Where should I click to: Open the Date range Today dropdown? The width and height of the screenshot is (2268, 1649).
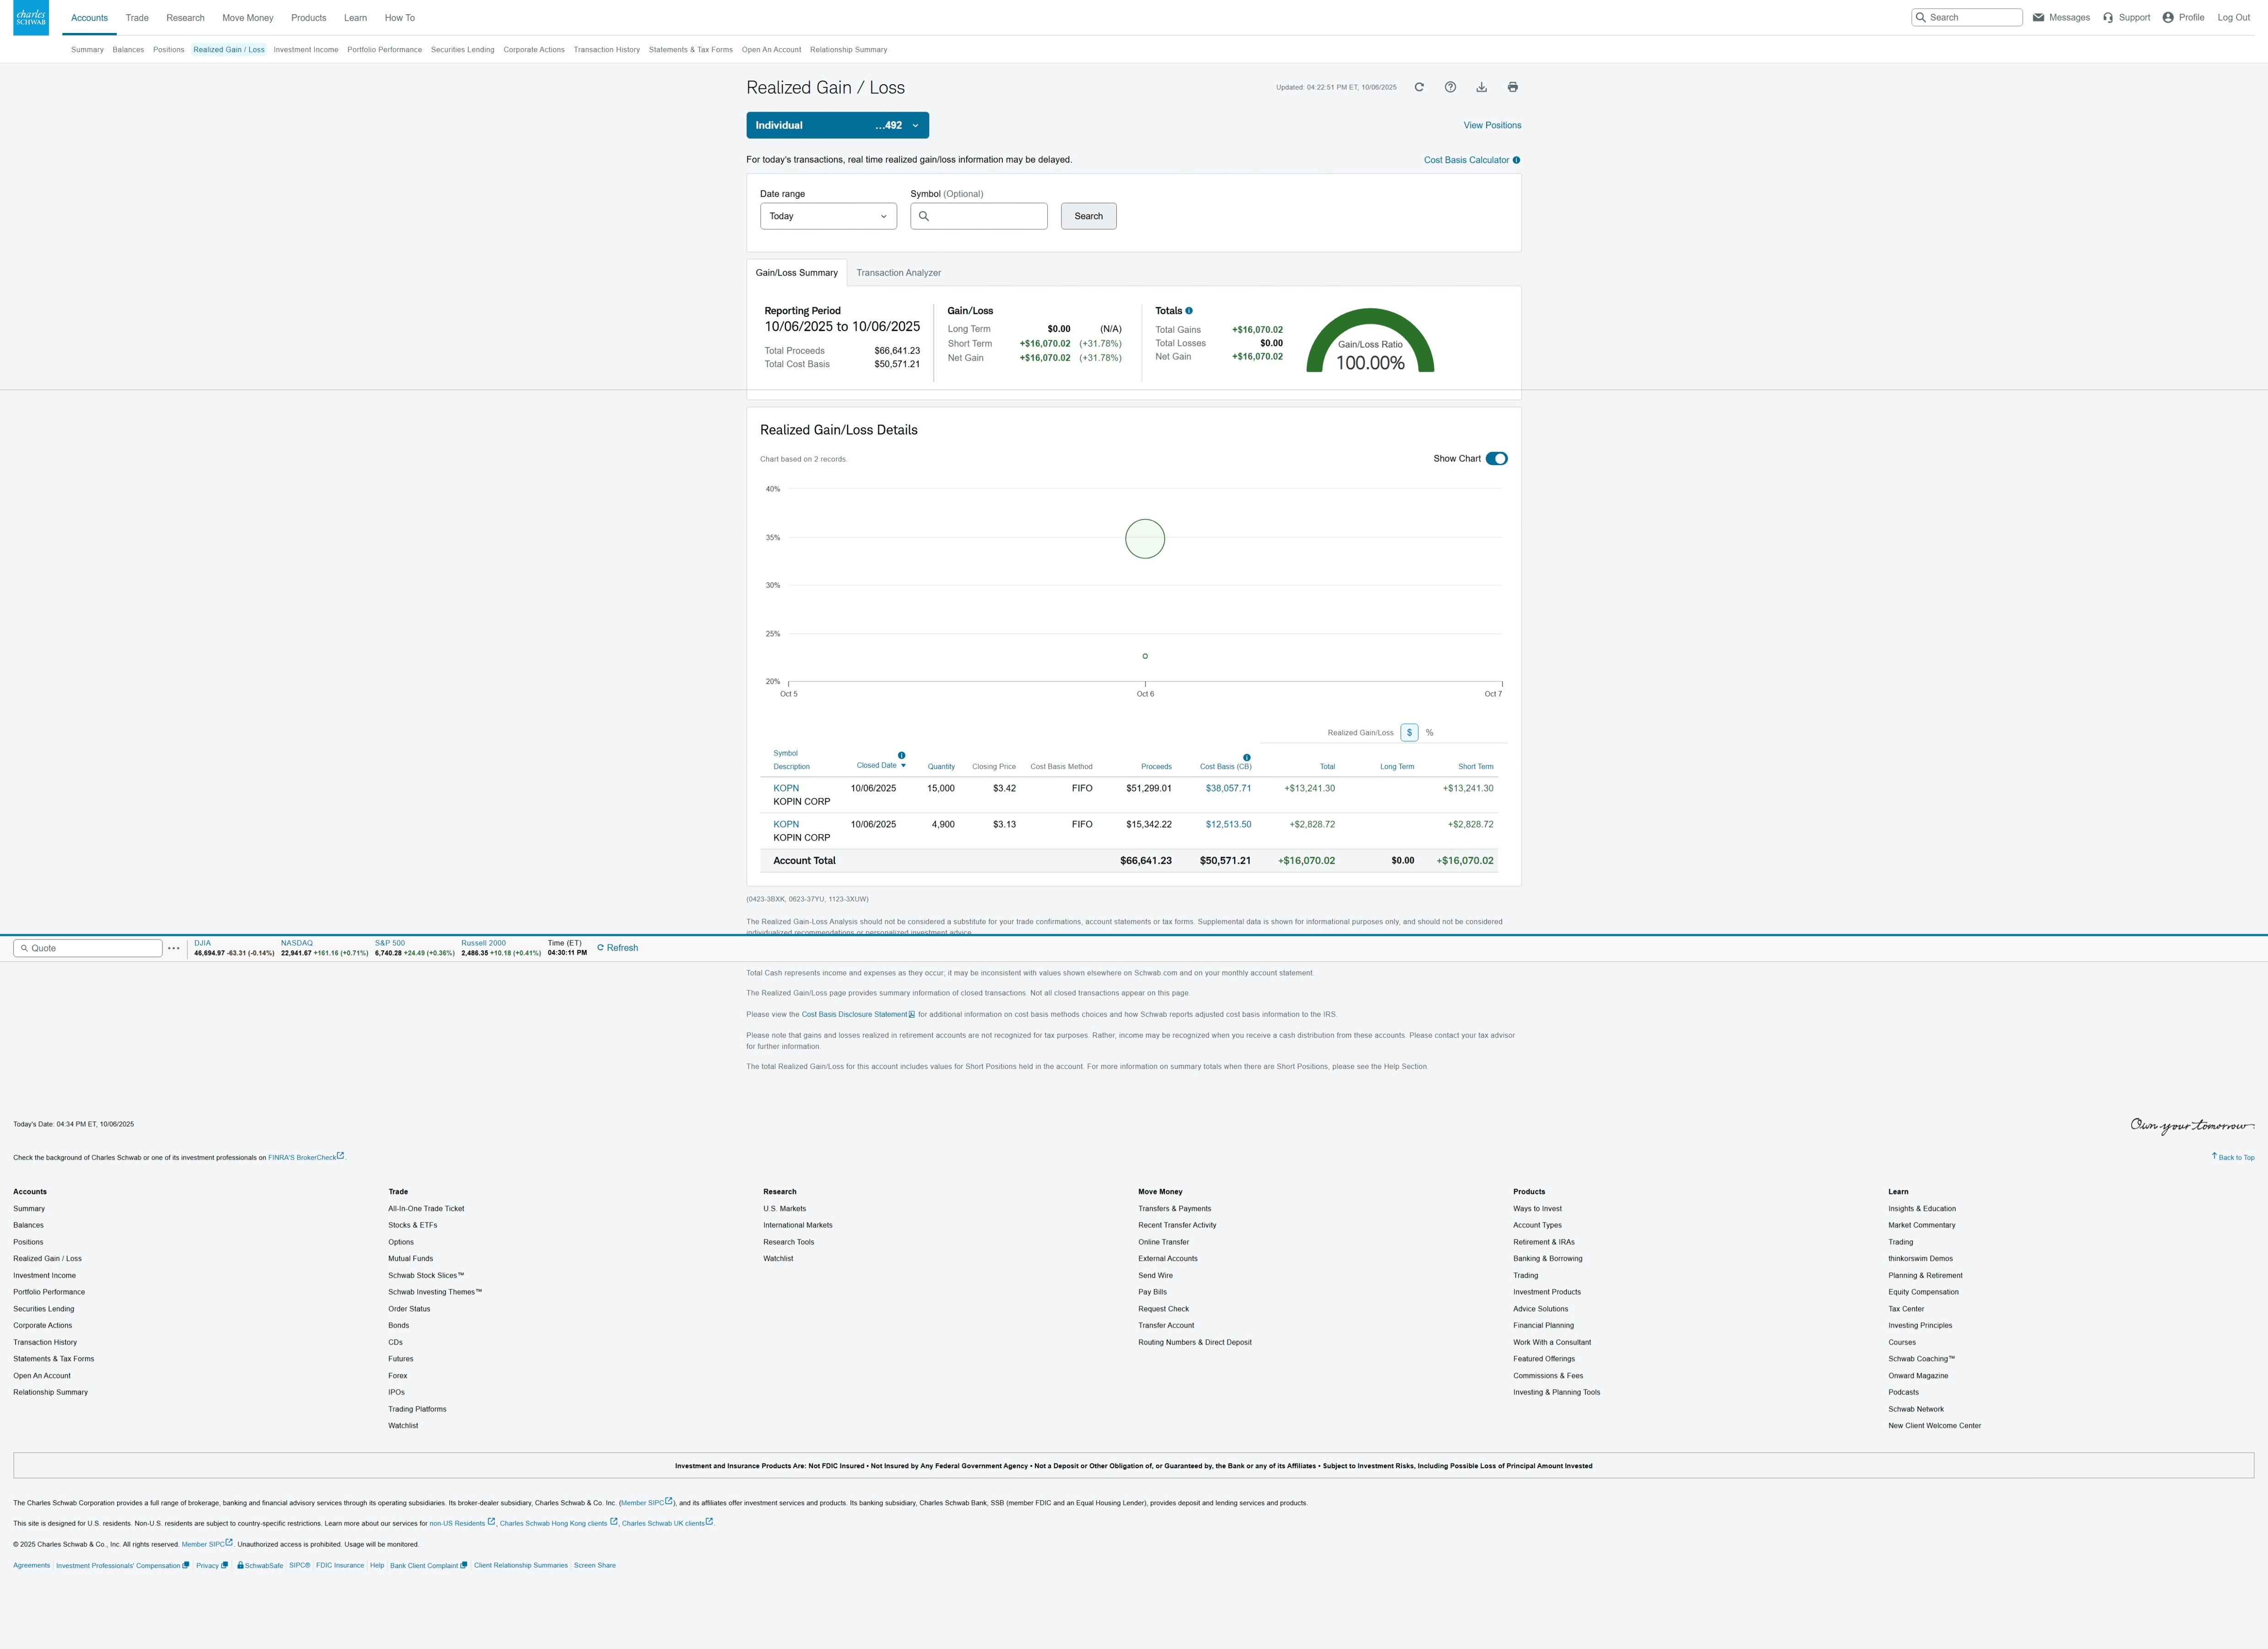click(828, 216)
